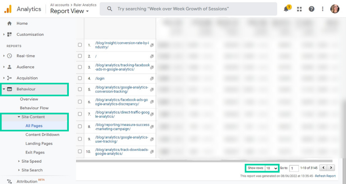
Task: Open Landing Pages report
Action: pos(39,144)
